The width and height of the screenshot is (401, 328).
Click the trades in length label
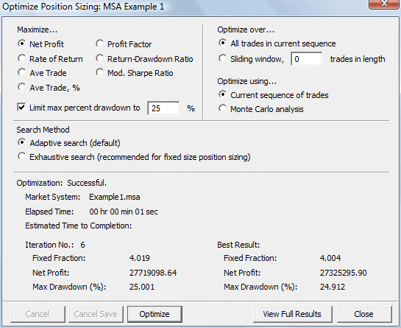[x=358, y=59]
